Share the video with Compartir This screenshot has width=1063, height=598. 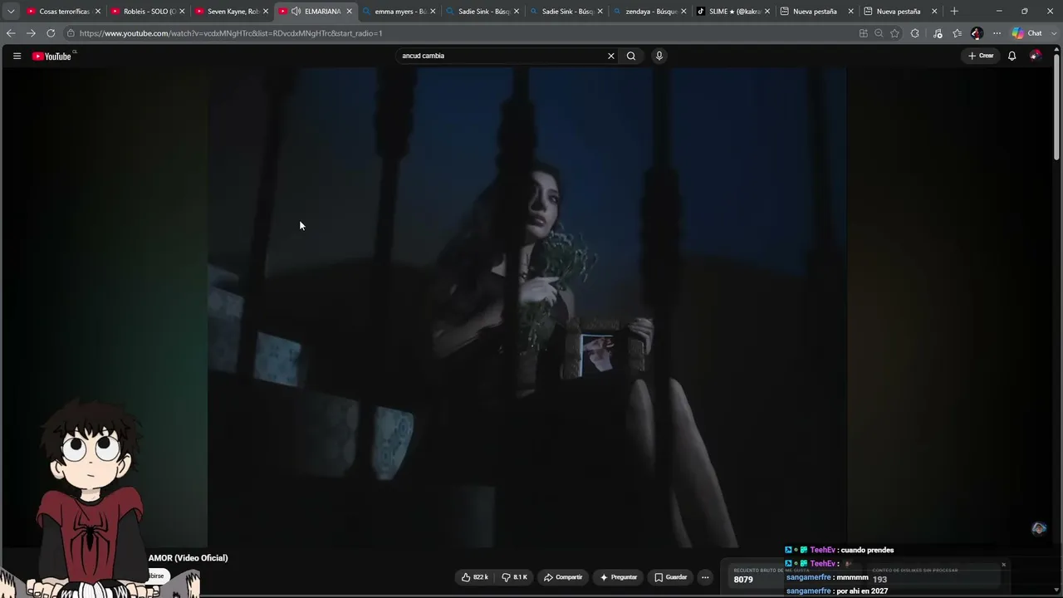(x=563, y=577)
